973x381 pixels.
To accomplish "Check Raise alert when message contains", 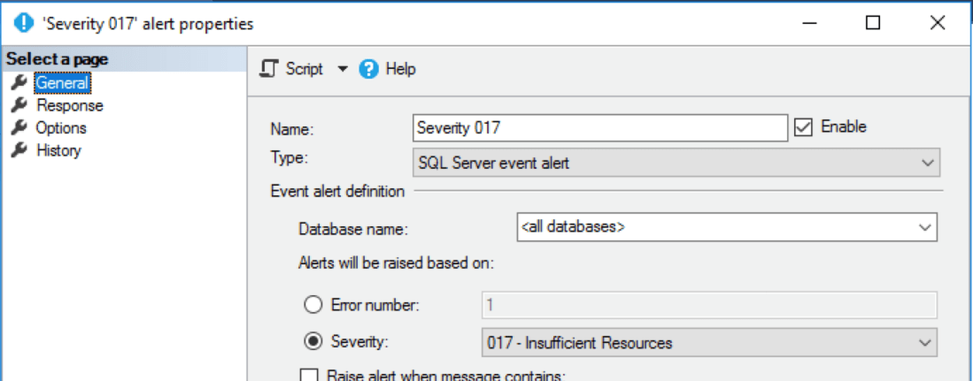I will (309, 375).
